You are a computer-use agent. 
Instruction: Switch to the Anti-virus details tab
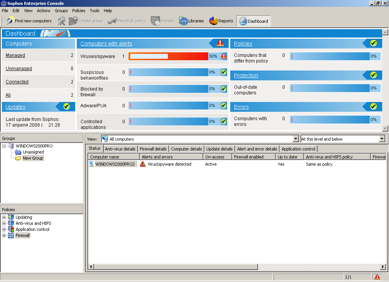[120, 149]
